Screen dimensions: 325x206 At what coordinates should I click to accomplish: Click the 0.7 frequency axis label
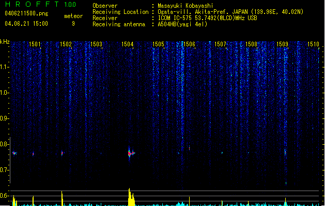tap(5, 170)
